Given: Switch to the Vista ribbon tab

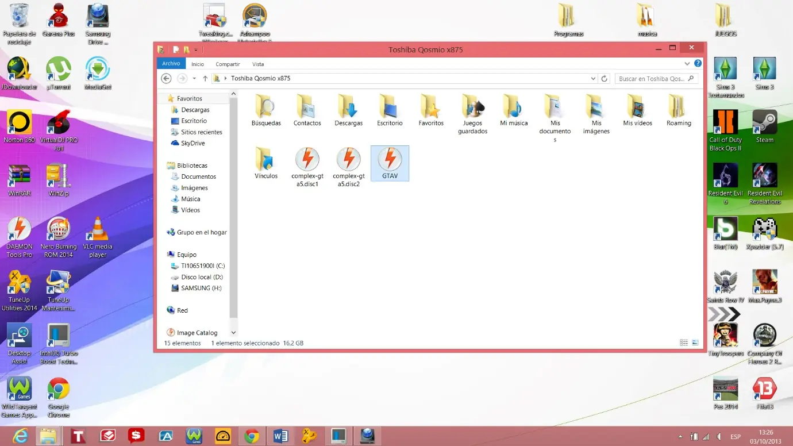Looking at the screenshot, I should (258, 64).
